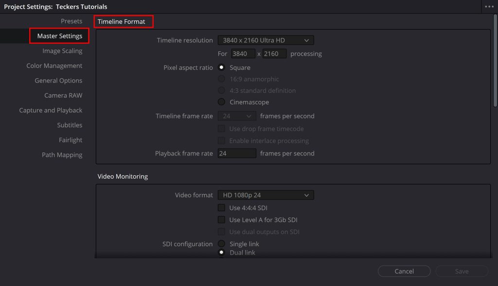Viewport: 498px width, 286px height.
Task: Select the Cinemascope pixel aspect ratio
Action: coord(221,102)
